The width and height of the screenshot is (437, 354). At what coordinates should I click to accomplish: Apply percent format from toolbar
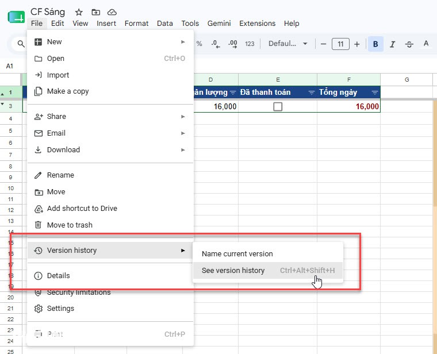pos(199,44)
